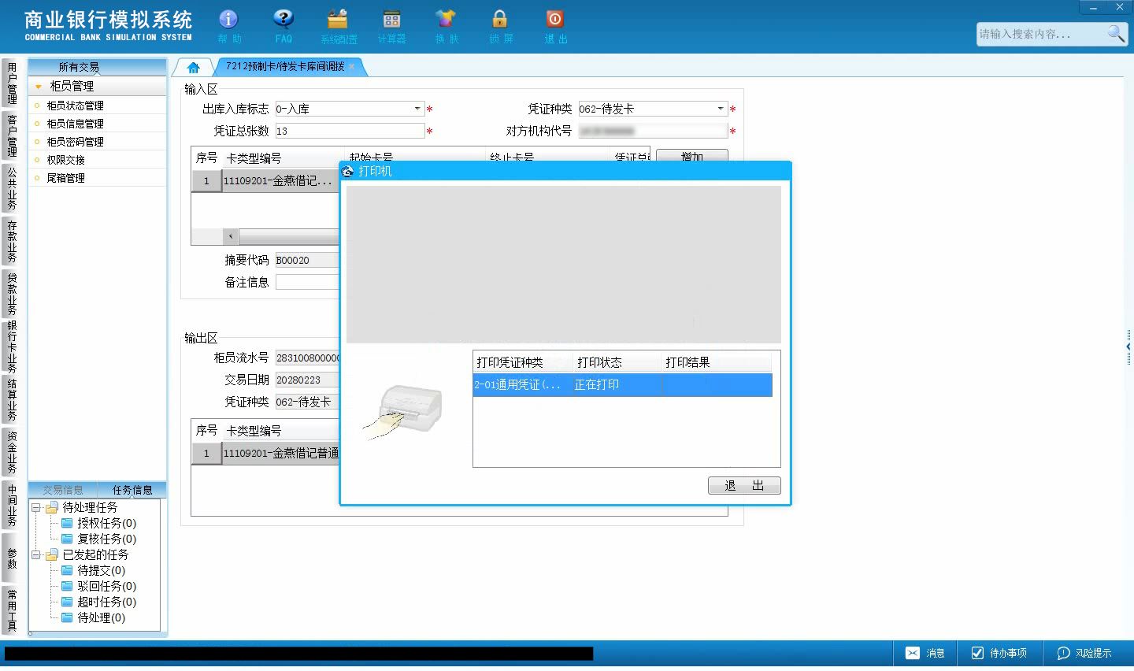The height and width of the screenshot is (671, 1134).
Task: Expand the right-edge side panel arrow
Action: [1129, 347]
